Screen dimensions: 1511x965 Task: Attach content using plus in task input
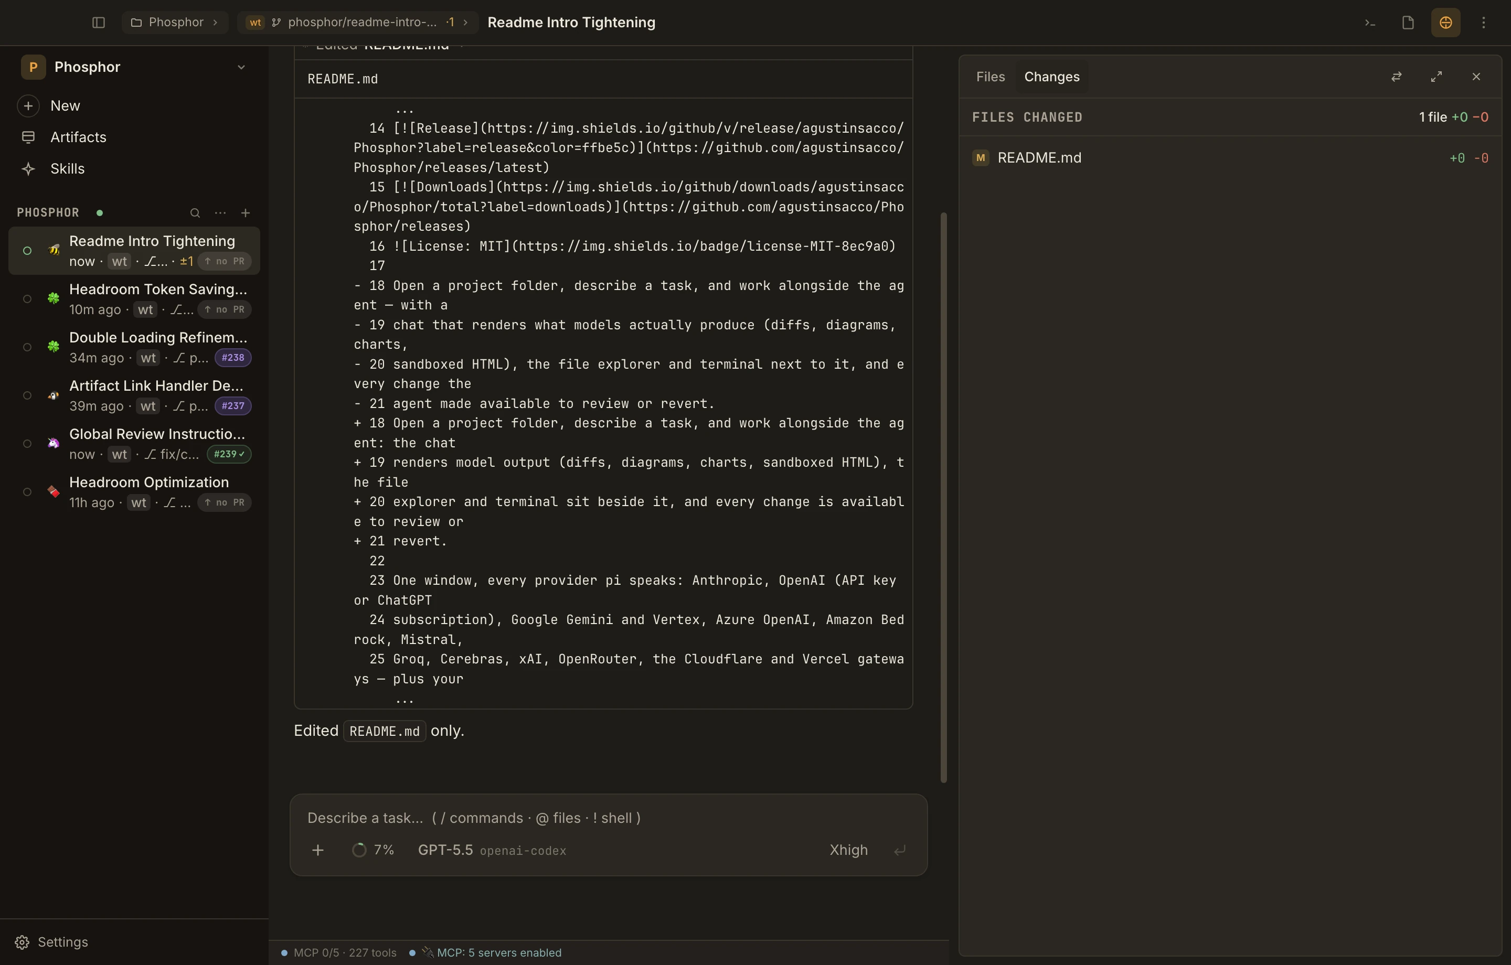point(318,850)
